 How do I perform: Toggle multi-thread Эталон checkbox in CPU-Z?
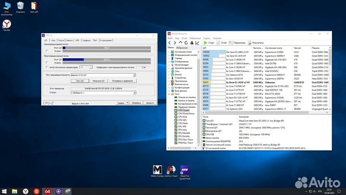(47, 63)
